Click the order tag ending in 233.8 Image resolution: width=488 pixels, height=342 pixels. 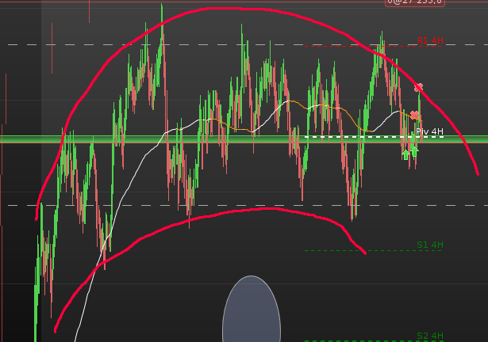[415, 2]
